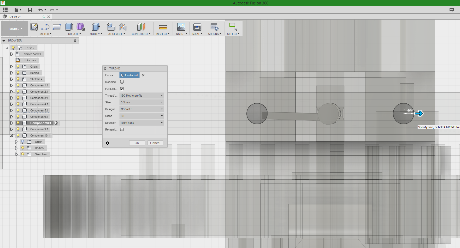Open the Designation M3.5x0.6 dropdown

[x=142, y=109]
